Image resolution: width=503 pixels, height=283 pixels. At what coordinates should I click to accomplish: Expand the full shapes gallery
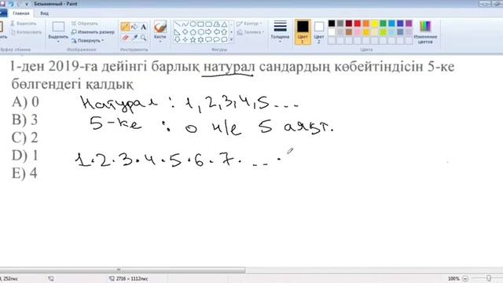[x=232, y=40]
